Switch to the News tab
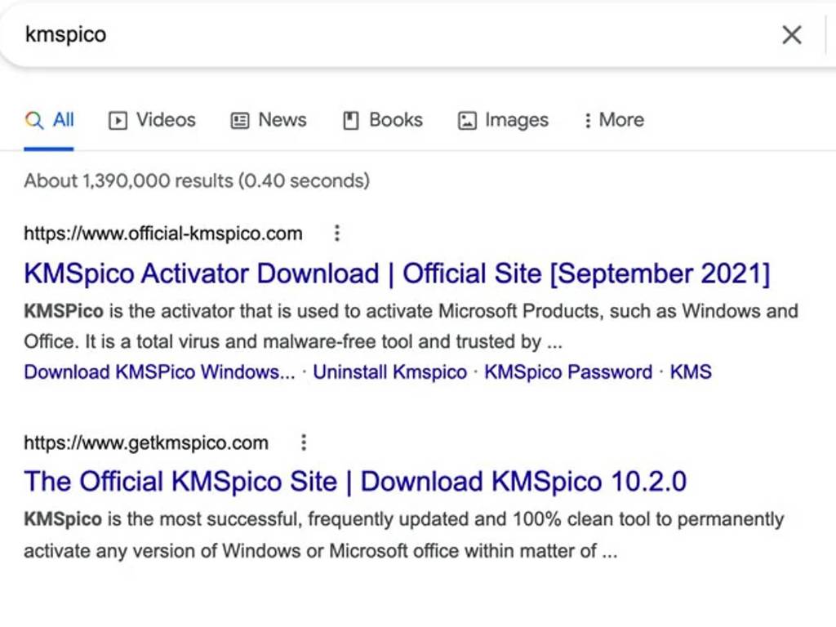 (269, 120)
